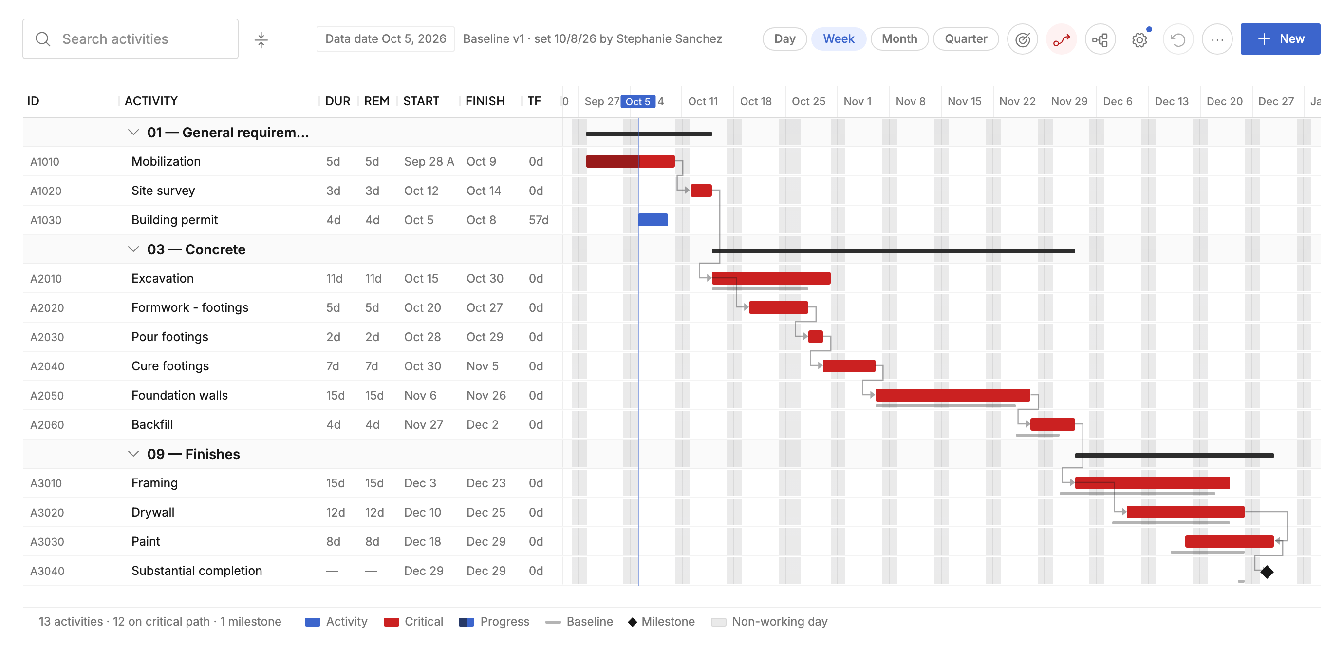Click the Paint gantt bar
Viewport: 1344px width, 651px height.
[x=1229, y=541]
